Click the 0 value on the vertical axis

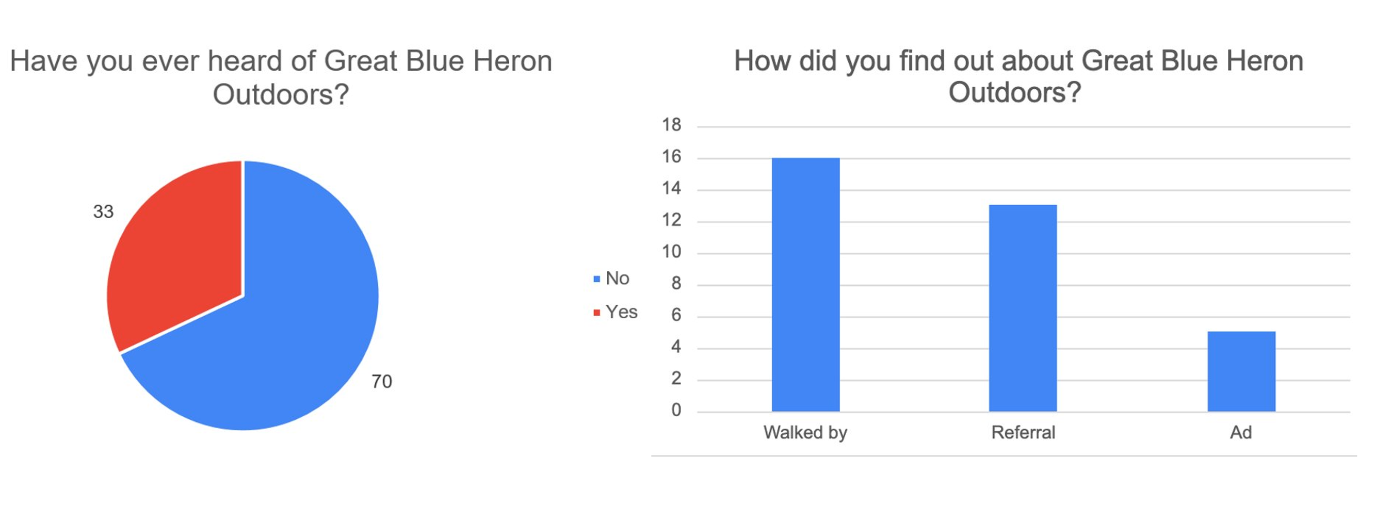pyautogui.click(x=676, y=410)
